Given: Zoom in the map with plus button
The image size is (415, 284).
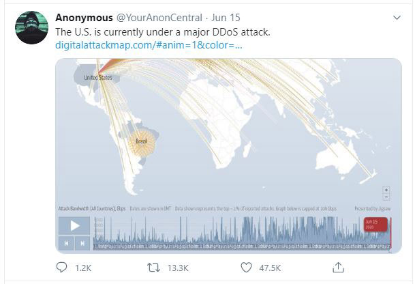Looking at the screenshot, I should click(x=386, y=189).
